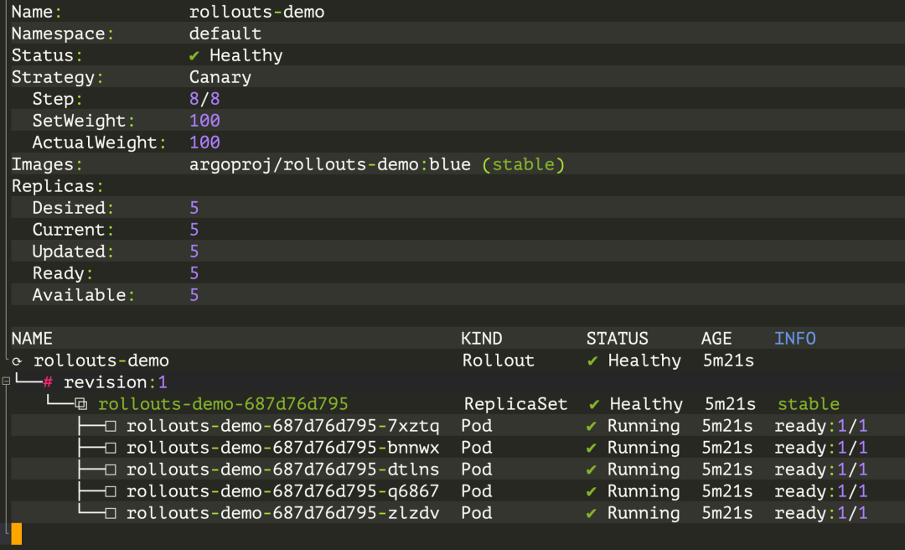Click the Updated replicas value 5

194,252
